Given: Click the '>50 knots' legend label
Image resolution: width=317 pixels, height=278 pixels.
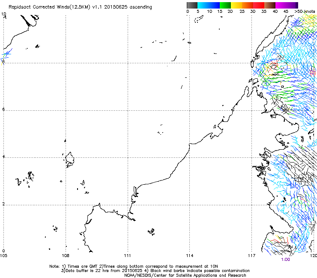Looking at the screenshot, I should pos(305,12).
